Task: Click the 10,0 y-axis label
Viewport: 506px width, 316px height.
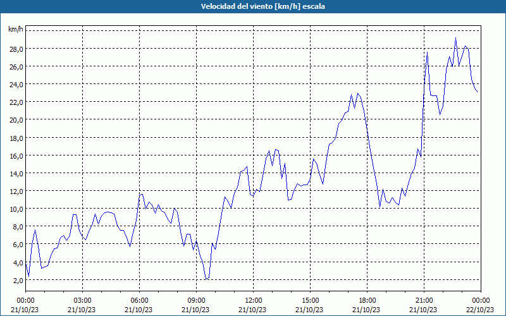Action: [x=16, y=209]
